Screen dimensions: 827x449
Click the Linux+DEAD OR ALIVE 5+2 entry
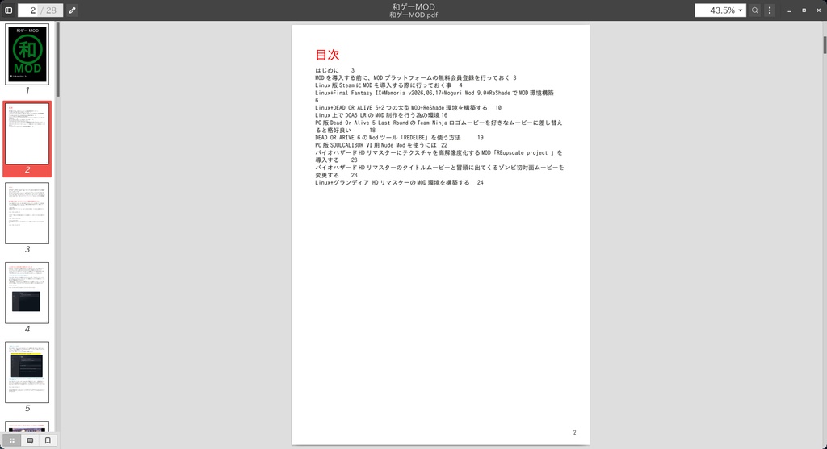pyautogui.click(x=408, y=107)
